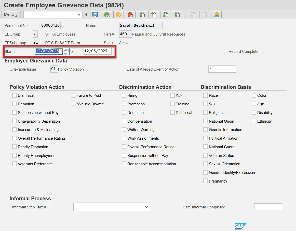
Task: Click the First Page toolbar icon
Action: 142,15
